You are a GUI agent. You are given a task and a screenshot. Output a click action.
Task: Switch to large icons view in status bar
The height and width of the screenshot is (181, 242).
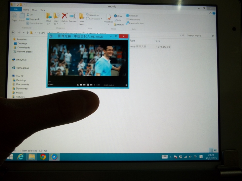pos(215,150)
